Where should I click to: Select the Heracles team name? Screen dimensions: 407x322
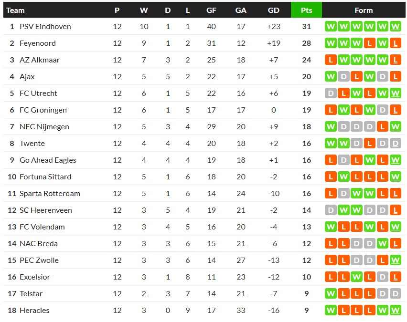(x=34, y=311)
